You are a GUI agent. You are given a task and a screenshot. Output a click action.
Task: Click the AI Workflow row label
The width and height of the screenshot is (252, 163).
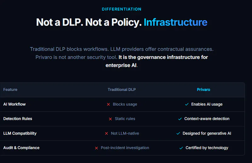(x=14, y=104)
